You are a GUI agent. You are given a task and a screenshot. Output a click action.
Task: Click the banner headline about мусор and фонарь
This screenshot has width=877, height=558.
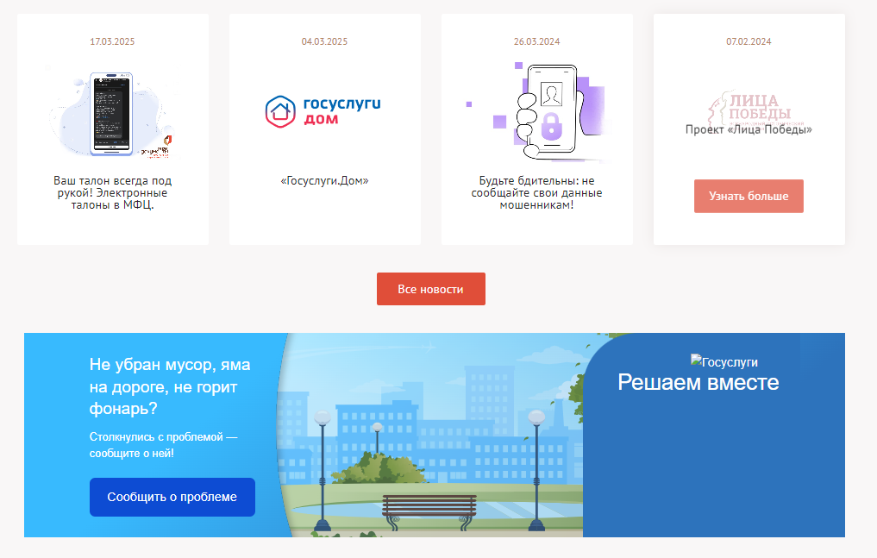(170, 387)
